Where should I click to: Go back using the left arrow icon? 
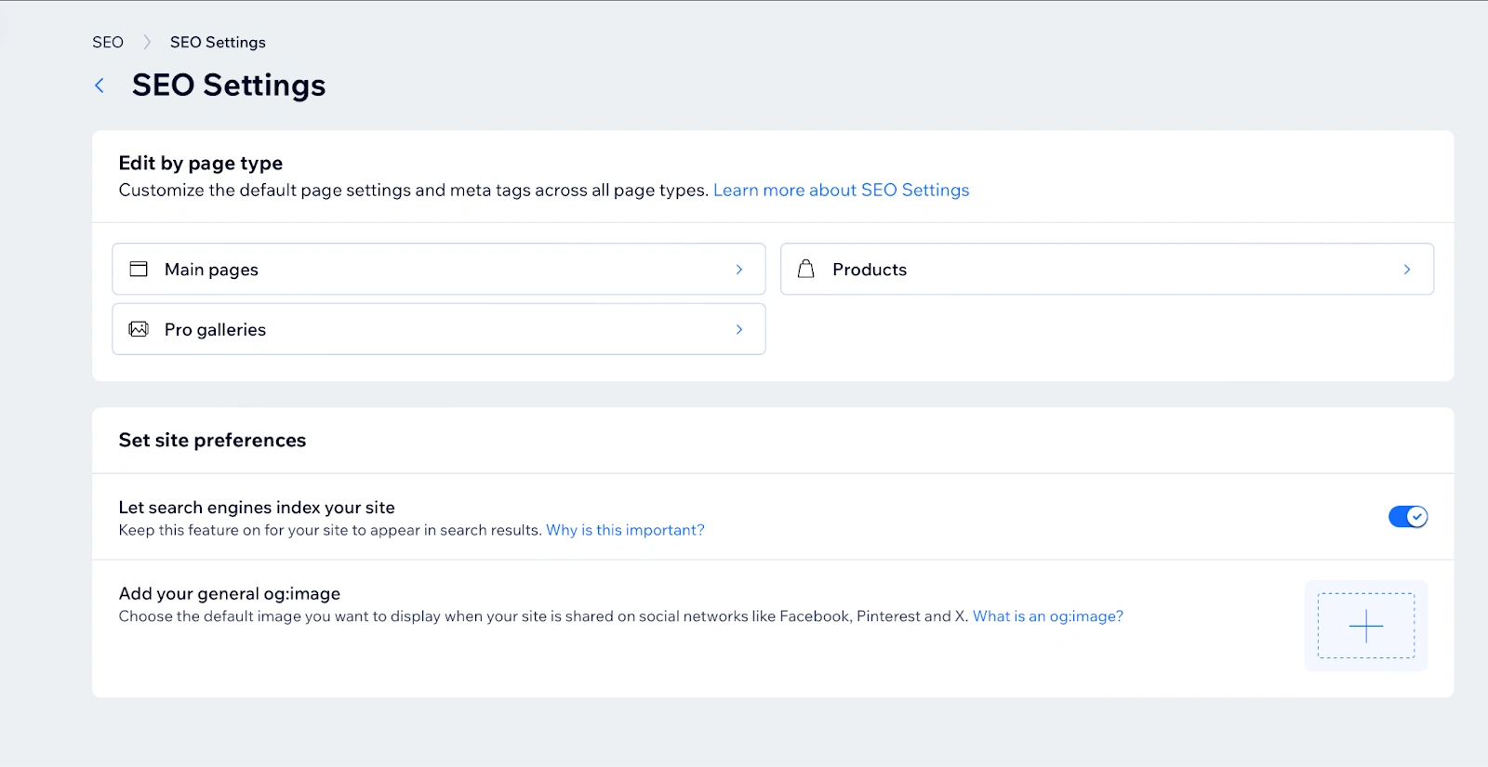point(100,86)
